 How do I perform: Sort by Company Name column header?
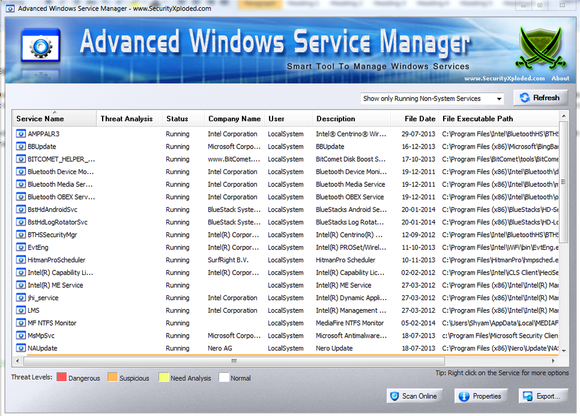click(x=234, y=118)
